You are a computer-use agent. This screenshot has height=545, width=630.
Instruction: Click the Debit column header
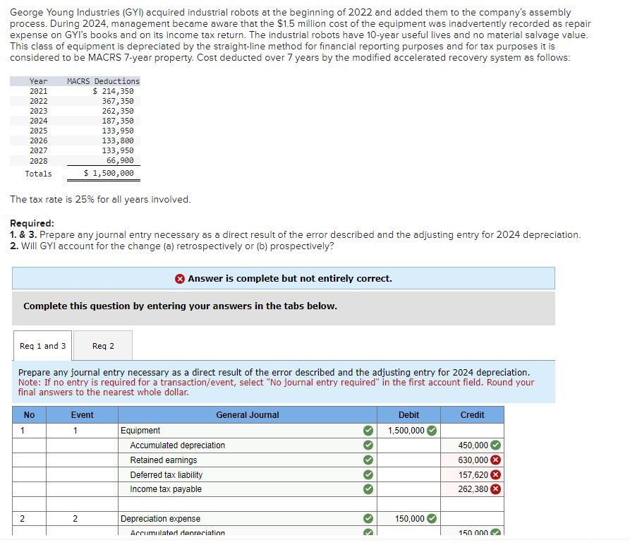[x=408, y=415]
